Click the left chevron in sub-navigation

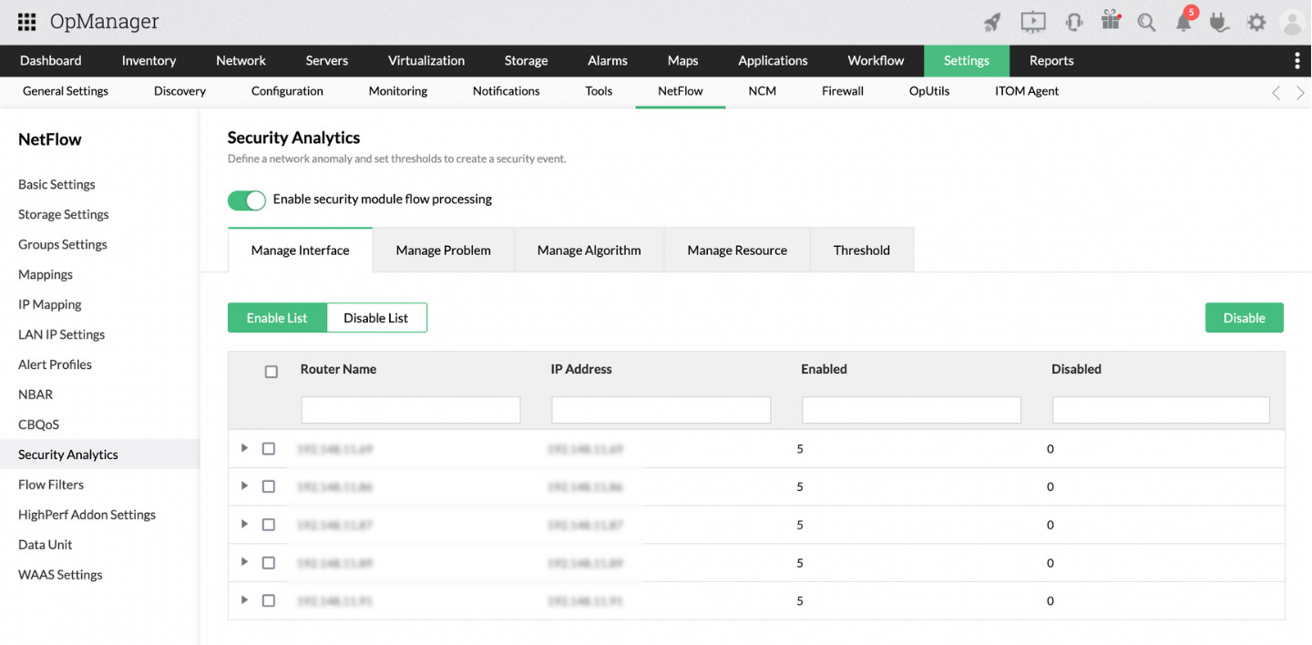pos(1276,92)
